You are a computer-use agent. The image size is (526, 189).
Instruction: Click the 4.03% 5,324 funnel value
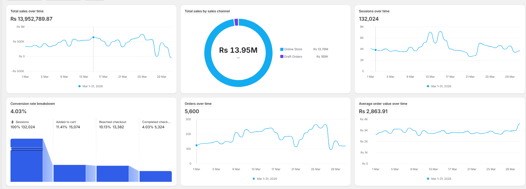coord(153,127)
